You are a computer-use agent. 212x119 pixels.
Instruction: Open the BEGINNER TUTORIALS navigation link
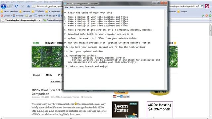[x=54, y=43]
